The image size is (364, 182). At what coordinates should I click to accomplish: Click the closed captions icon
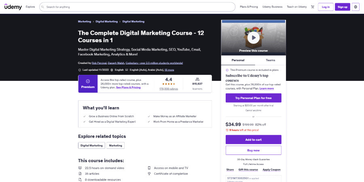click(127, 70)
